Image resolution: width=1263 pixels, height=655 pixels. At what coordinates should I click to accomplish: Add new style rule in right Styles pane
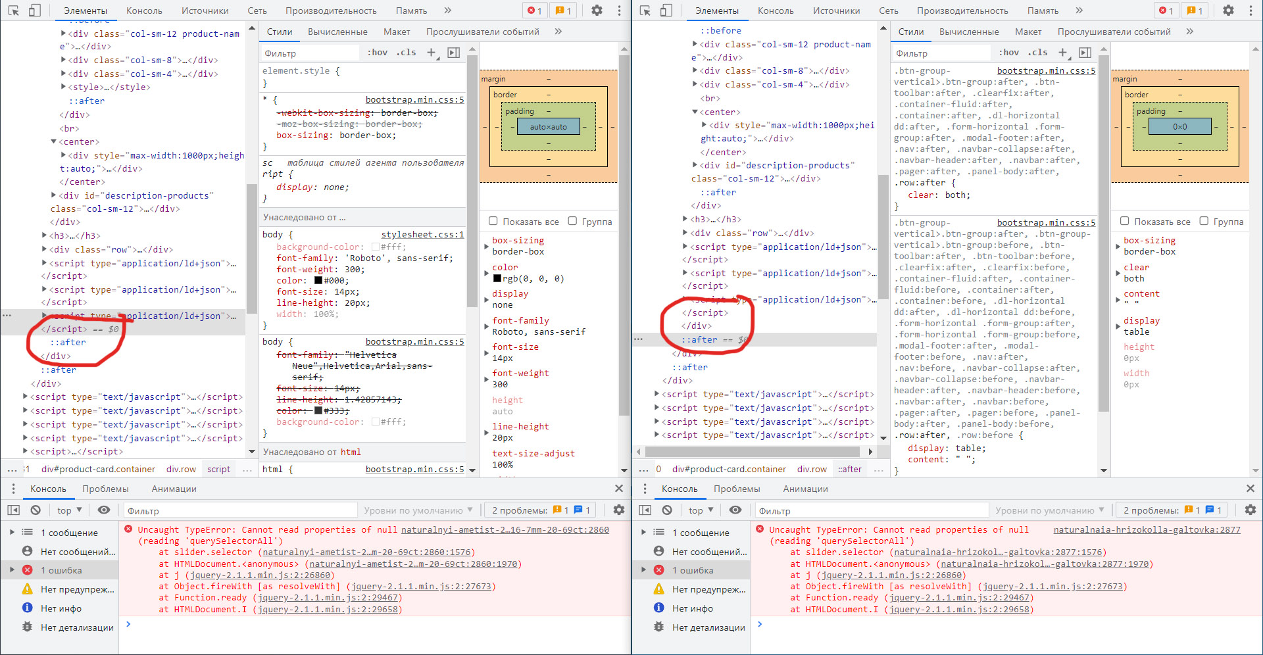tap(1064, 53)
